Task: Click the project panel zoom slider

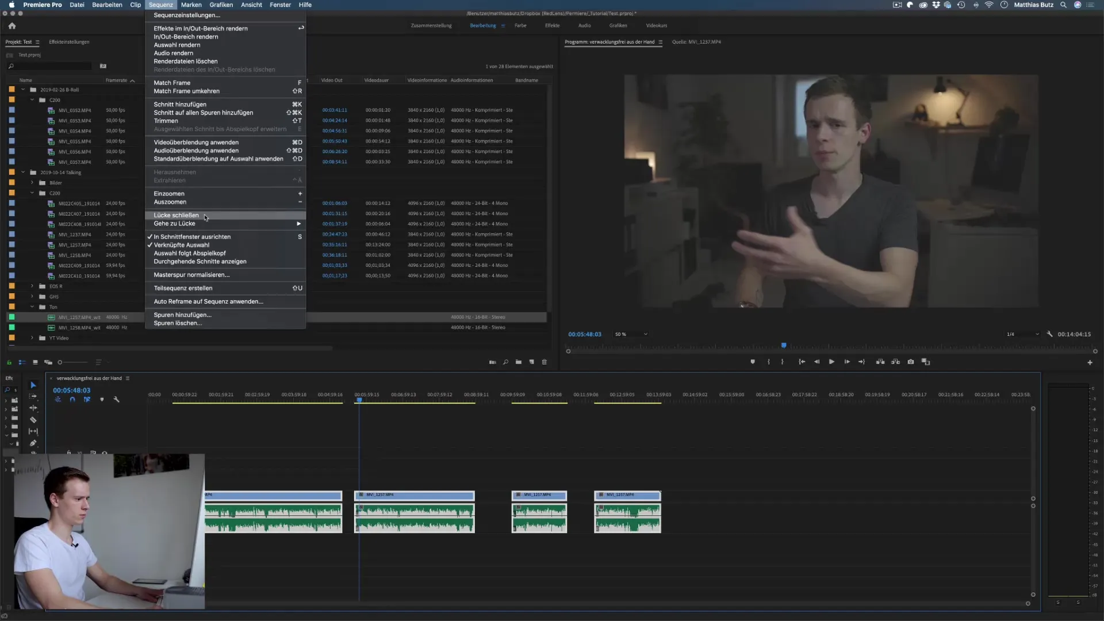Action: 73,362
